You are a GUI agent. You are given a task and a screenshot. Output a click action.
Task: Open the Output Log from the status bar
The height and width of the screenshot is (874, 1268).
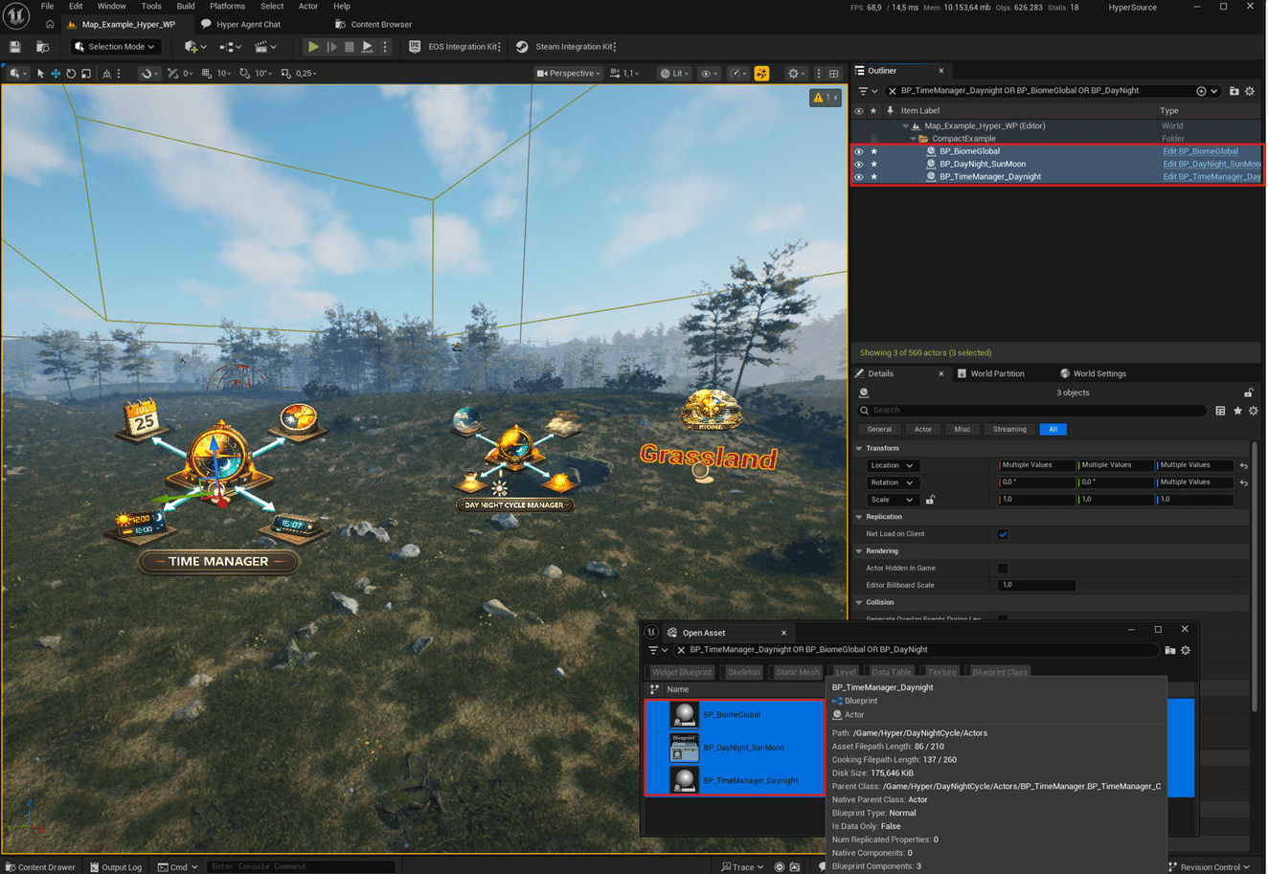coord(116,867)
